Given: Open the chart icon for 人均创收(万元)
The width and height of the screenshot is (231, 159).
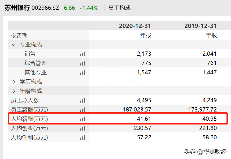Looking at the screenshot, I should point(82,128).
